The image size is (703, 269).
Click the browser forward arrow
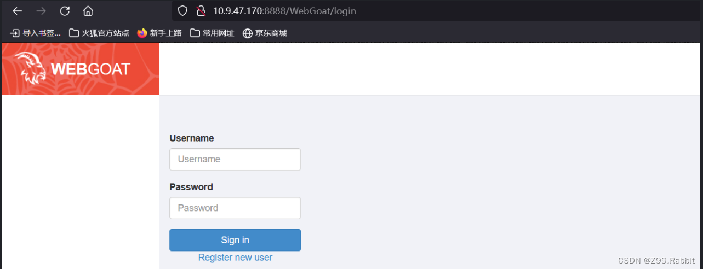coord(41,11)
